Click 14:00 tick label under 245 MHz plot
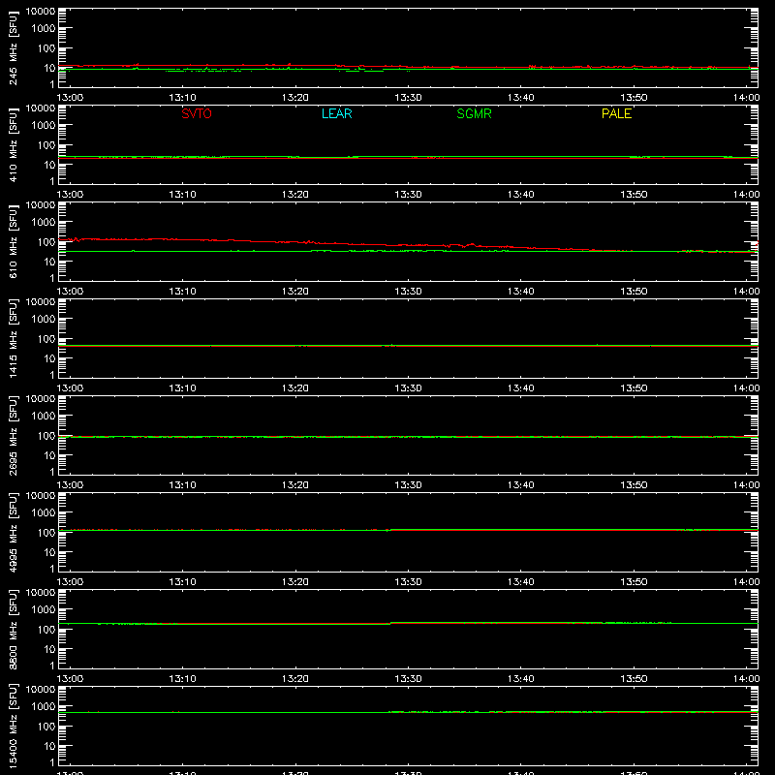The width and height of the screenshot is (775, 775). pyautogui.click(x=746, y=98)
